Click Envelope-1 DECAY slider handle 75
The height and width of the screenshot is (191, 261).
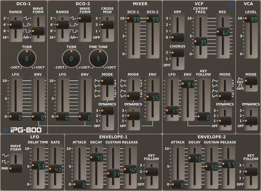(96, 157)
